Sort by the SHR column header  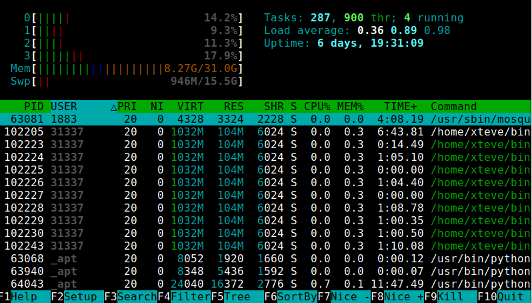[x=273, y=107]
